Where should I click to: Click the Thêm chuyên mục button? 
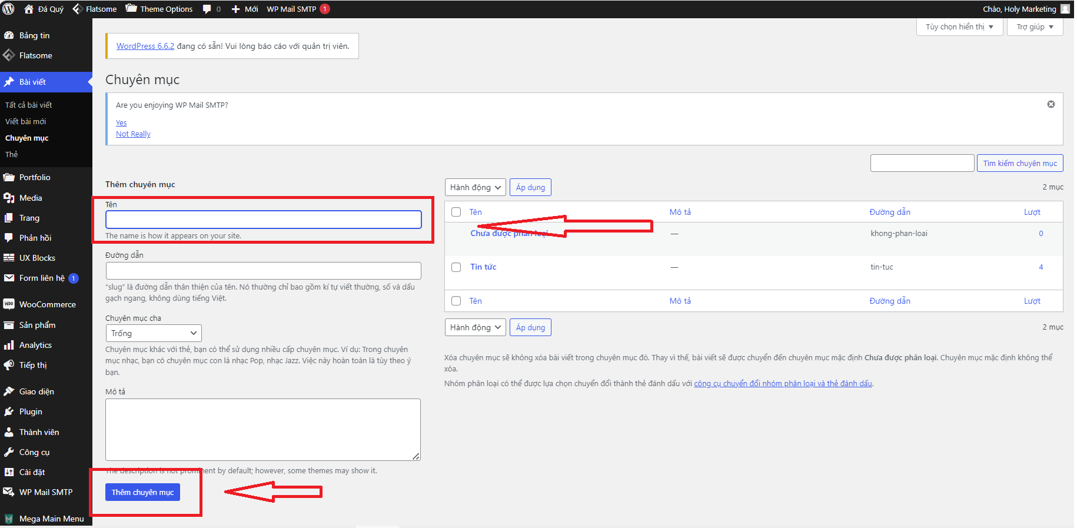coord(142,492)
